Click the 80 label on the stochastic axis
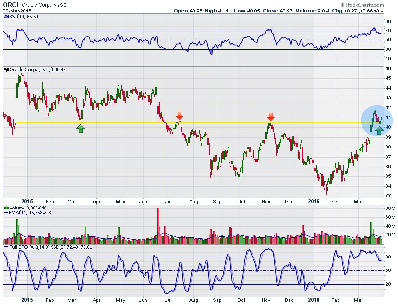Image resolution: width=398 pixels, height=306 pixels. (x=388, y=257)
